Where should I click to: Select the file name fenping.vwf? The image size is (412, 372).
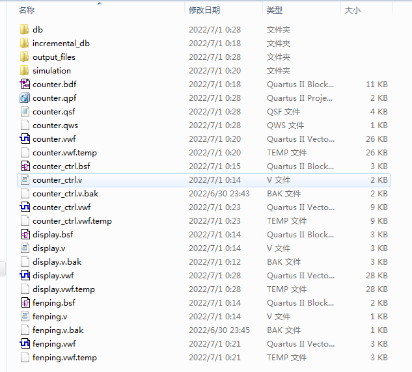tap(54, 344)
